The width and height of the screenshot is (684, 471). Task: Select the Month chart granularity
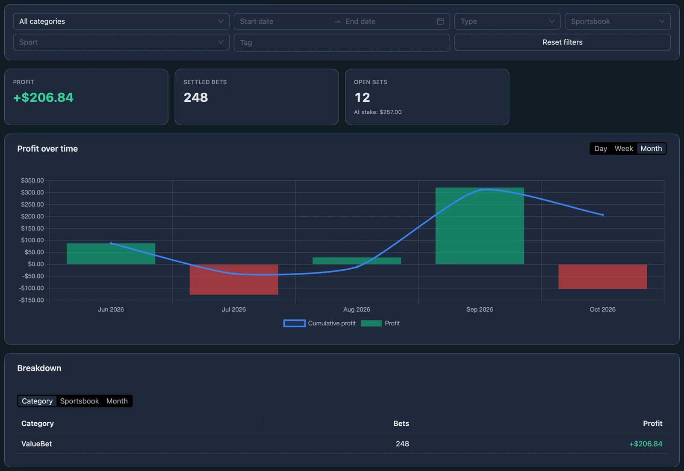pyautogui.click(x=651, y=149)
